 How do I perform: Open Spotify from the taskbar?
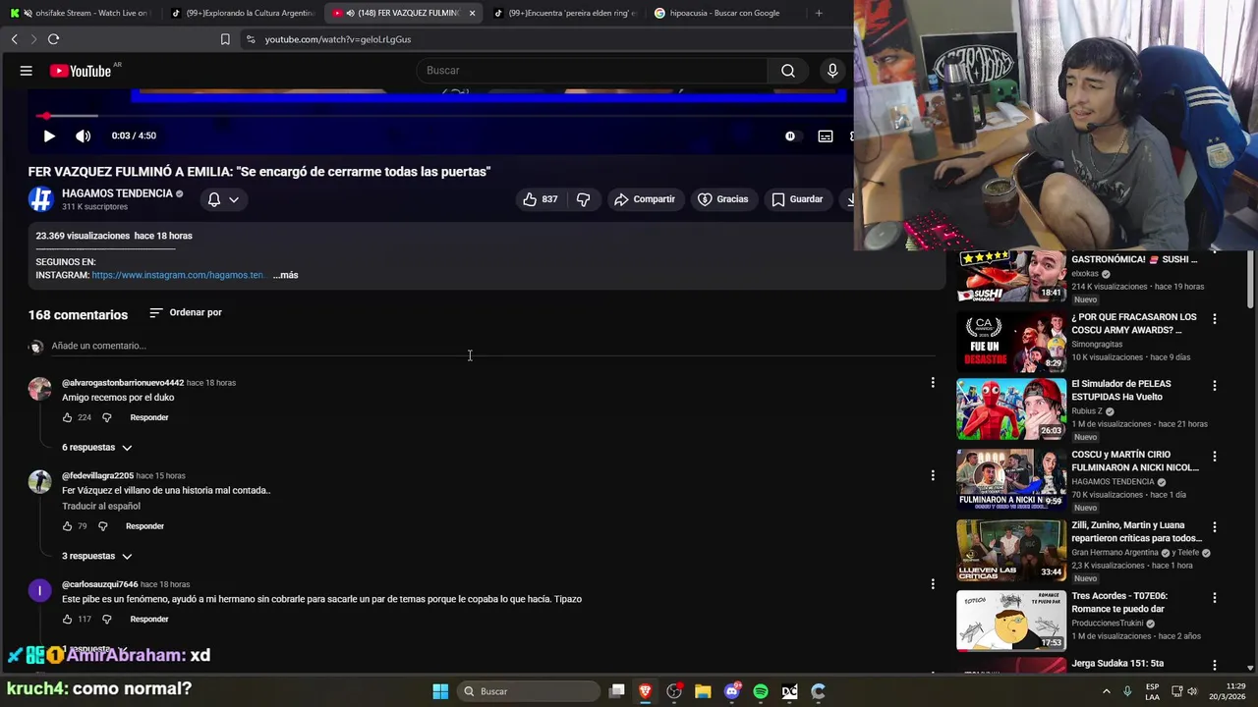[761, 691]
